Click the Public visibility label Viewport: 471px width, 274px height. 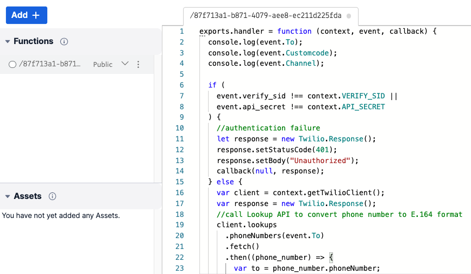click(103, 64)
